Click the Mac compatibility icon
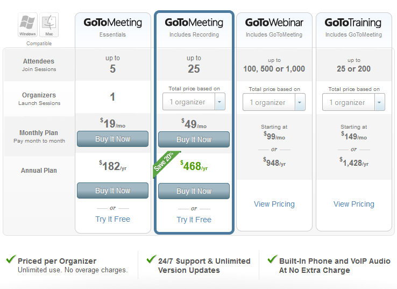 click(49, 25)
